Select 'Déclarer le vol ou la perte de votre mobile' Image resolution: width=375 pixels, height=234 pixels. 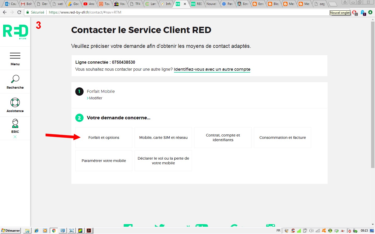coord(163,161)
